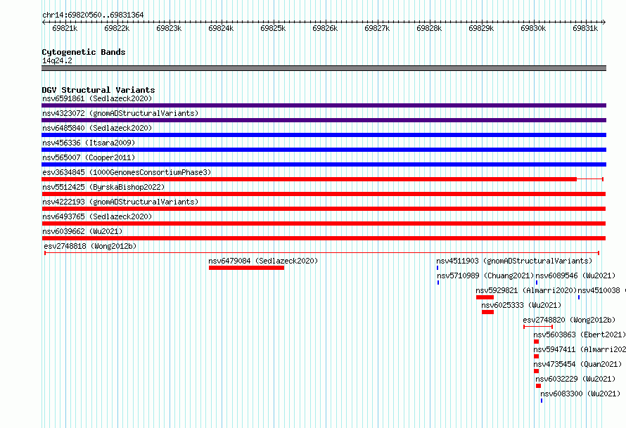The width and height of the screenshot is (626, 428).
Task: Click the nsv6479084 (Sedlazeck2020) label
Action: [263, 261]
